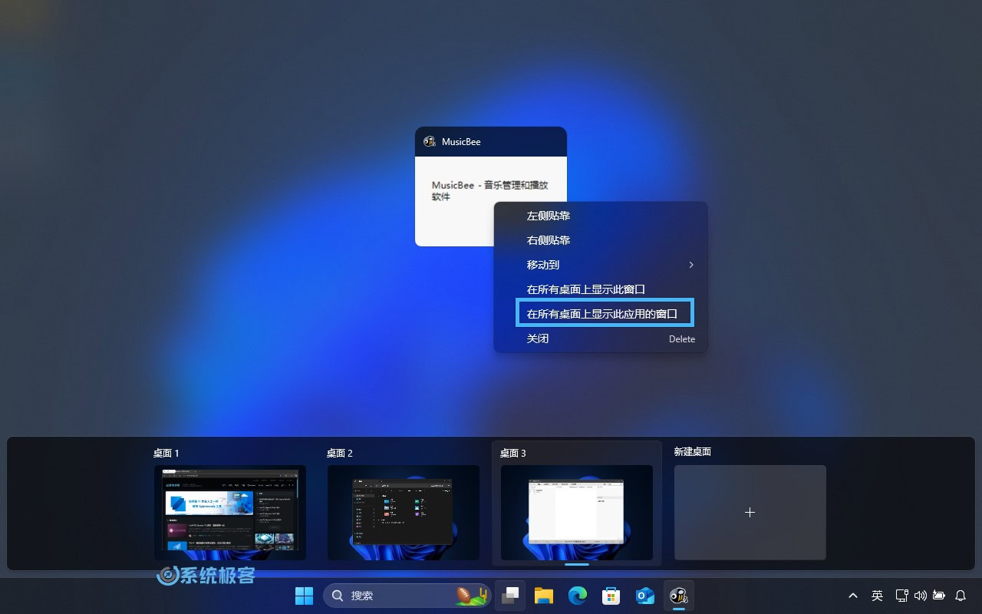Choose 在所有桌面上显示此窗口
This screenshot has height=614, width=982.
click(601, 289)
